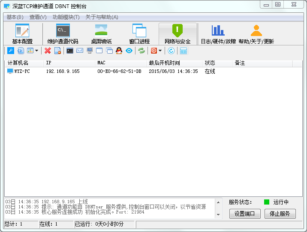Click the envelope message toolbar icon

coord(80,51)
